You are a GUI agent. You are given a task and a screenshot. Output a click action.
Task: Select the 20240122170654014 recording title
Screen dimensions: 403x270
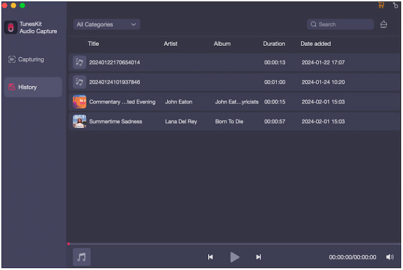(115, 62)
